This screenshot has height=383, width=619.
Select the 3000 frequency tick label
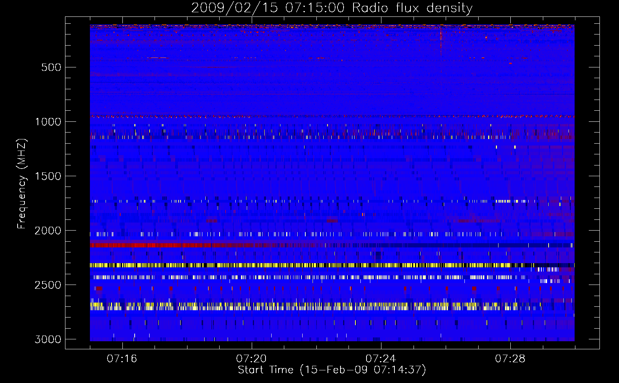48,339
